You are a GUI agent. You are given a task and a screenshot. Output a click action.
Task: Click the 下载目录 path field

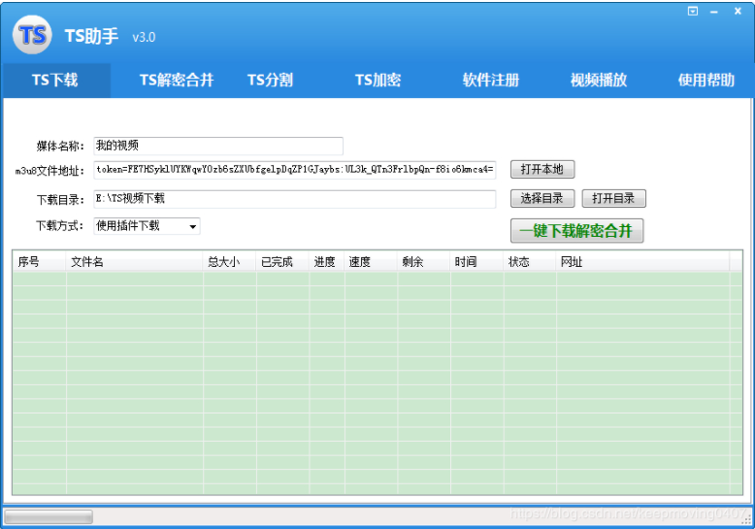tap(294, 199)
